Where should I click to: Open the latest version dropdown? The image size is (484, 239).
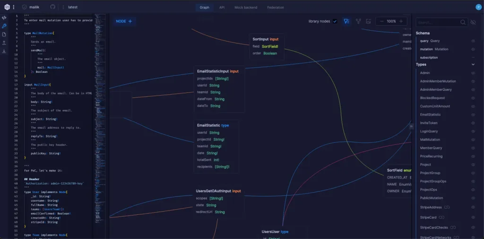(73, 7)
